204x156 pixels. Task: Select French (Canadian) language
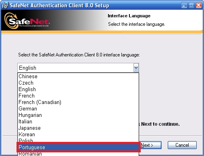point(78,102)
